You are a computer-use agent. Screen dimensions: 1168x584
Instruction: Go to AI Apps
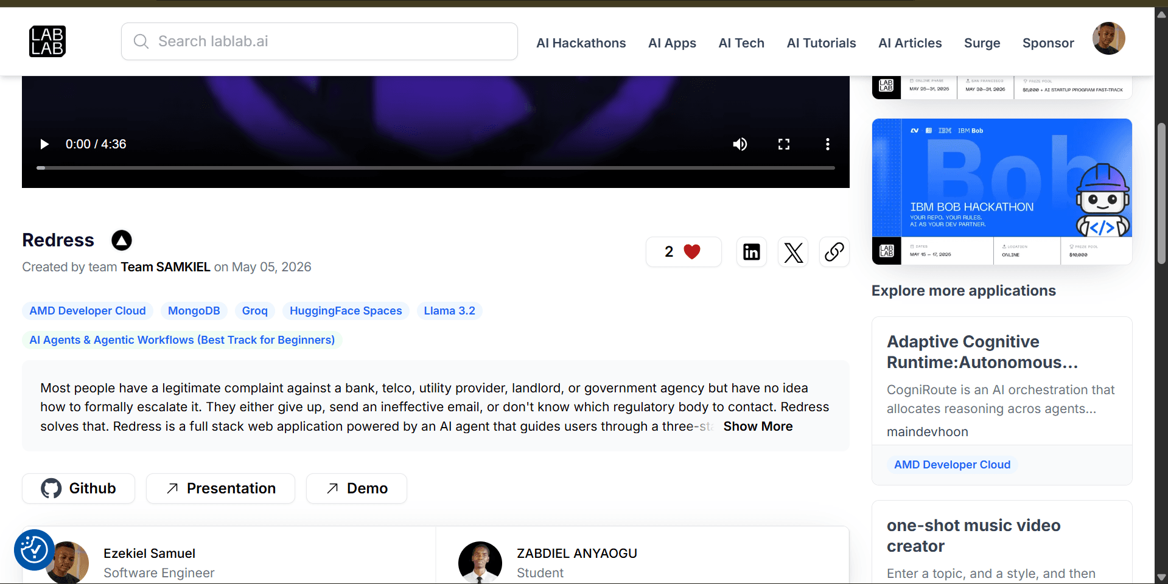pos(672,43)
